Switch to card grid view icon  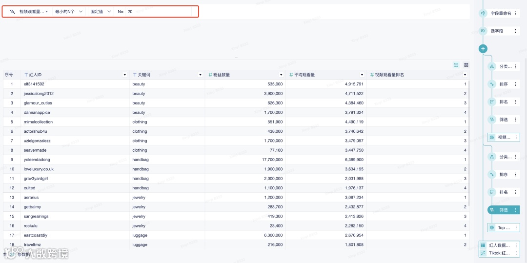pyautogui.click(x=466, y=65)
